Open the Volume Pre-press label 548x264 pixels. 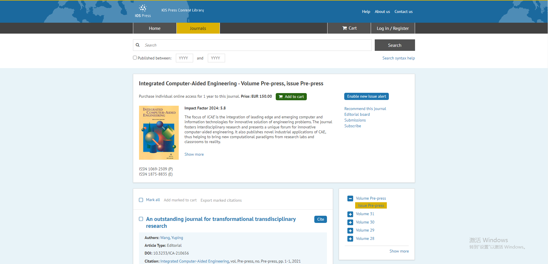click(x=371, y=198)
